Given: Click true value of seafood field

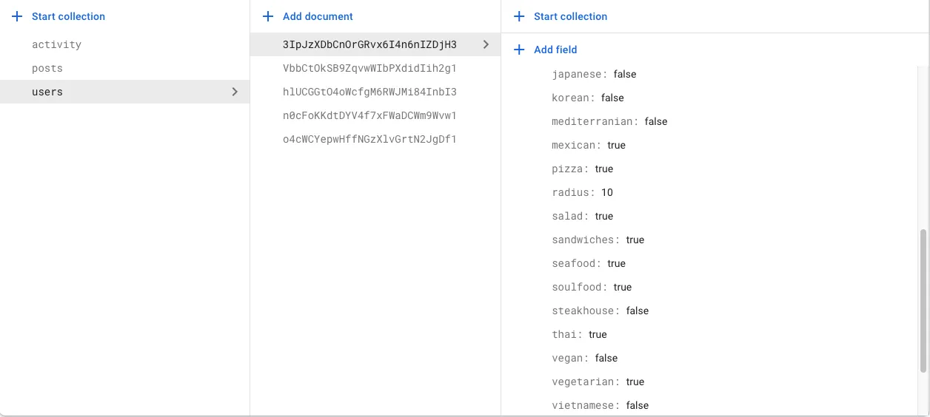Looking at the screenshot, I should (x=616, y=263).
